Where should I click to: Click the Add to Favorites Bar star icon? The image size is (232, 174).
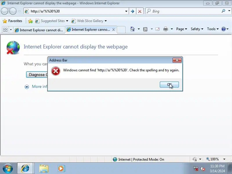(30, 21)
